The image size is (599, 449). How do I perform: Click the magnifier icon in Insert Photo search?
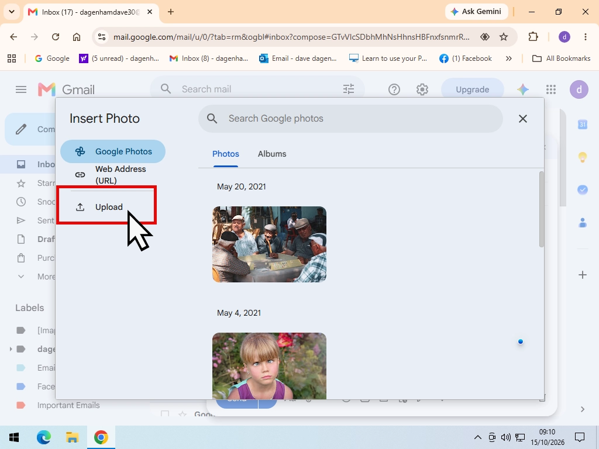click(x=212, y=119)
